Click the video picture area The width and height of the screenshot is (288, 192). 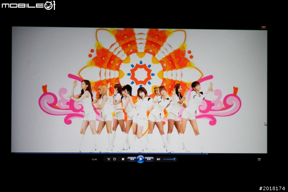click(x=139, y=90)
